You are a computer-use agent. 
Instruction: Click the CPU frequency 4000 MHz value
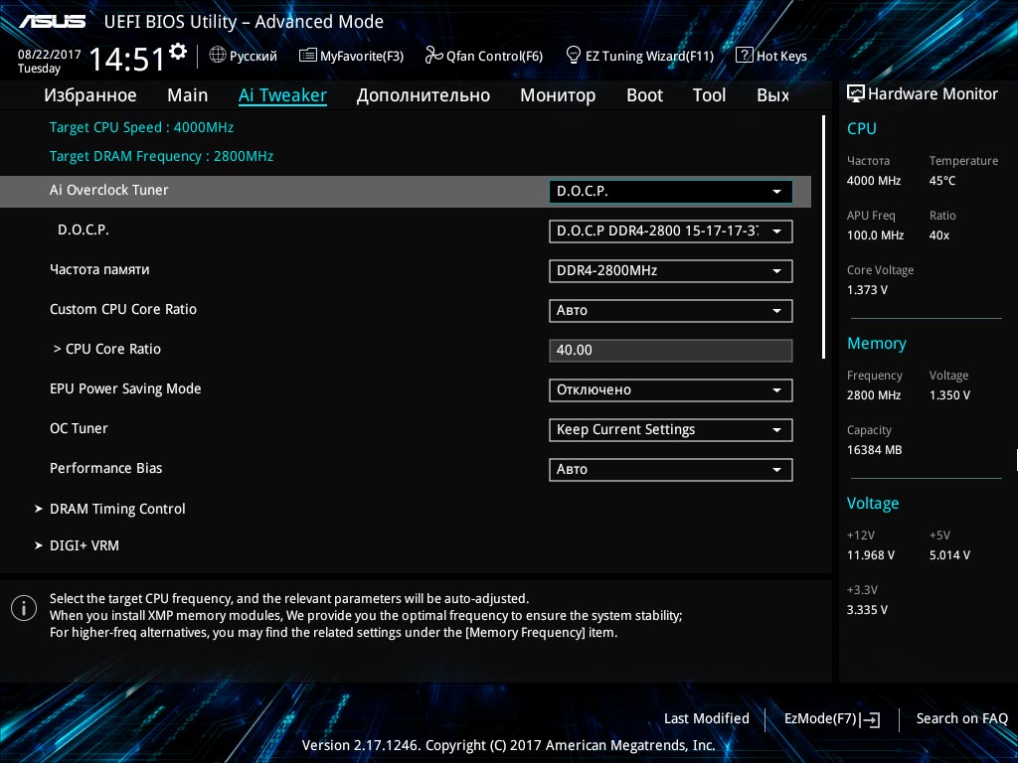pos(874,181)
